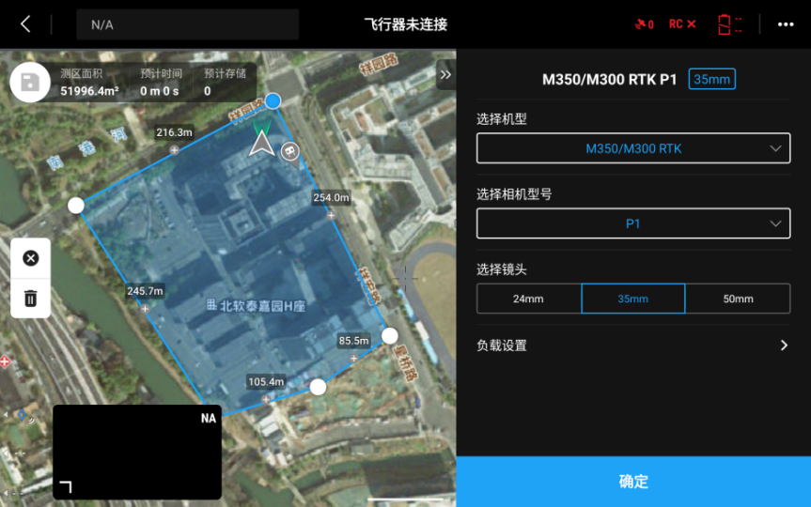Image resolution: width=811 pixels, height=507 pixels.
Task: Check the satellite signal status icon
Action: tap(644, 24)
